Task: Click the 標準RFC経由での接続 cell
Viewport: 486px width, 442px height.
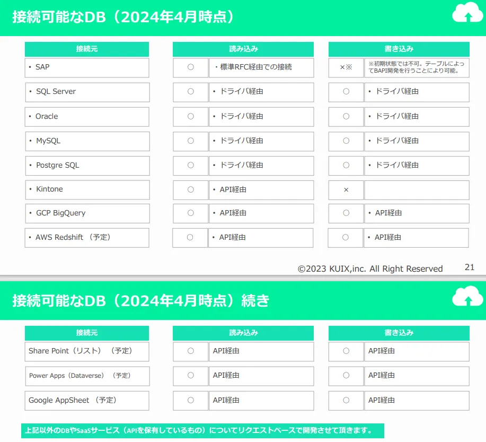Action: pos(261,67)
